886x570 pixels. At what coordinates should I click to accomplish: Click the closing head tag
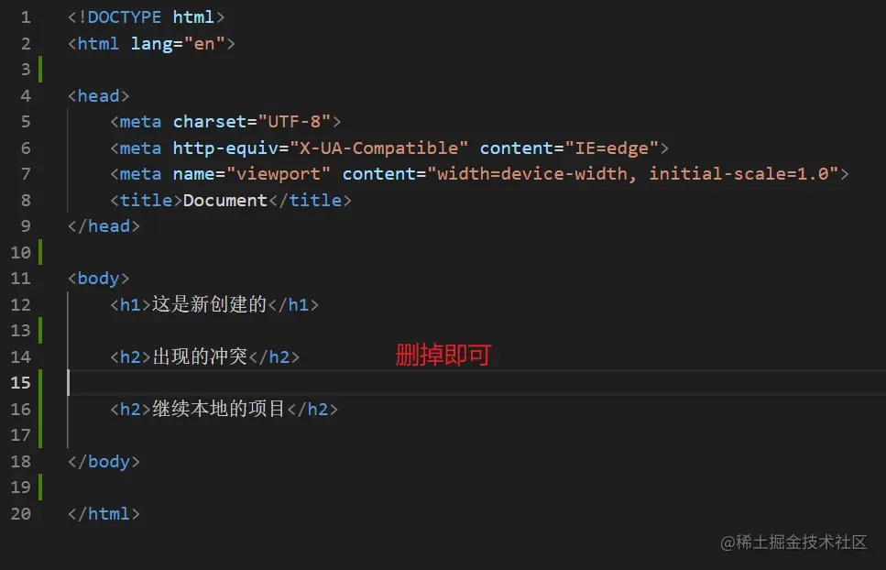click(103, 225)
